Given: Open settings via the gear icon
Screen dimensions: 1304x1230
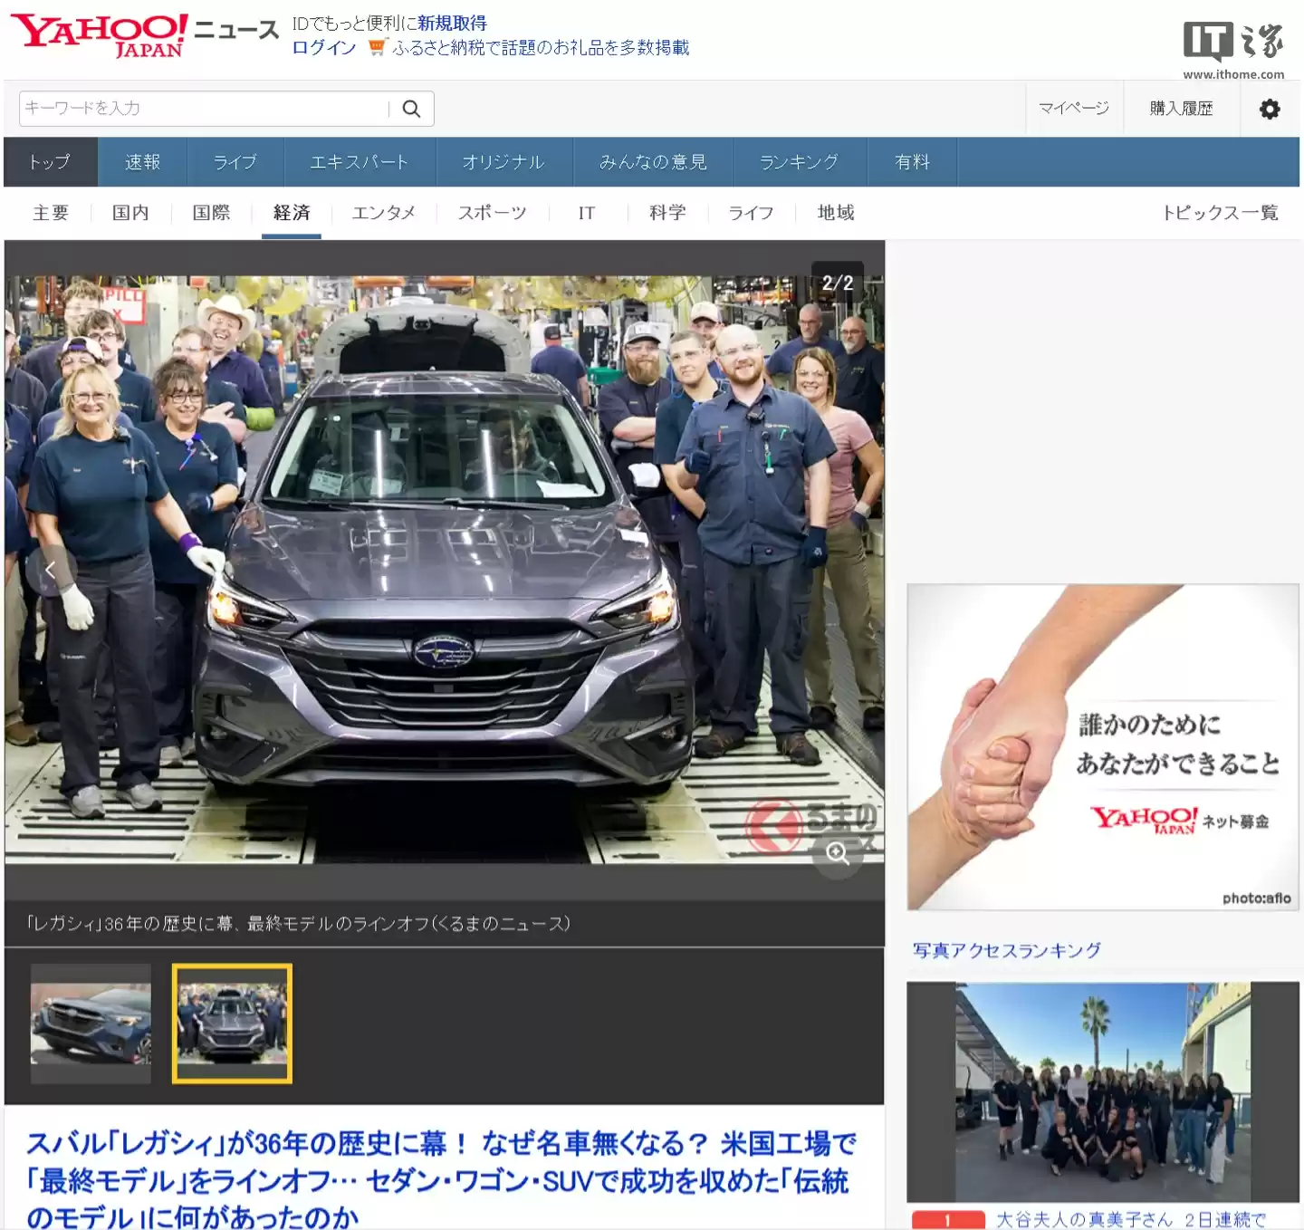Looking at the screenshot, I should click(1270, 109).
